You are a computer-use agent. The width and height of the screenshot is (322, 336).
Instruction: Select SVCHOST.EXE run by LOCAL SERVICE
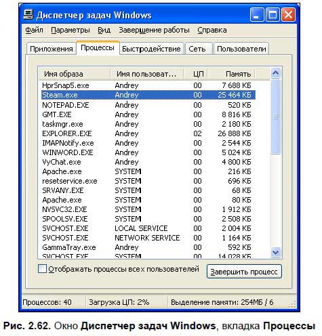[148, 228]
